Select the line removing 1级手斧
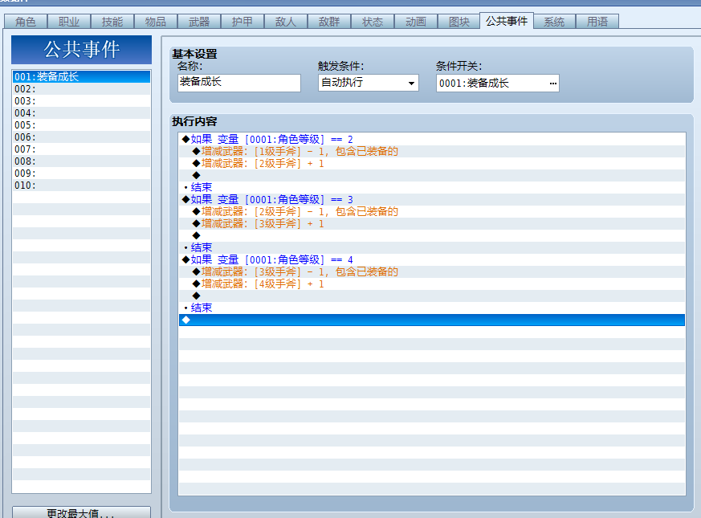 tap(432, 151)
